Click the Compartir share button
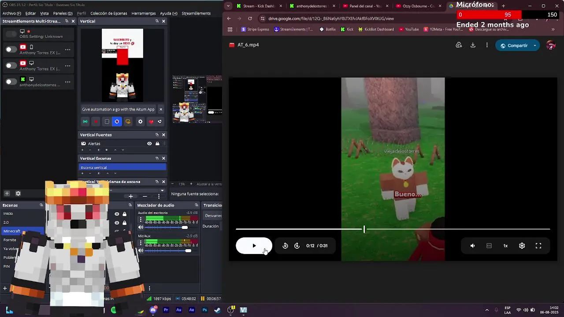 (x=513, y=45)
